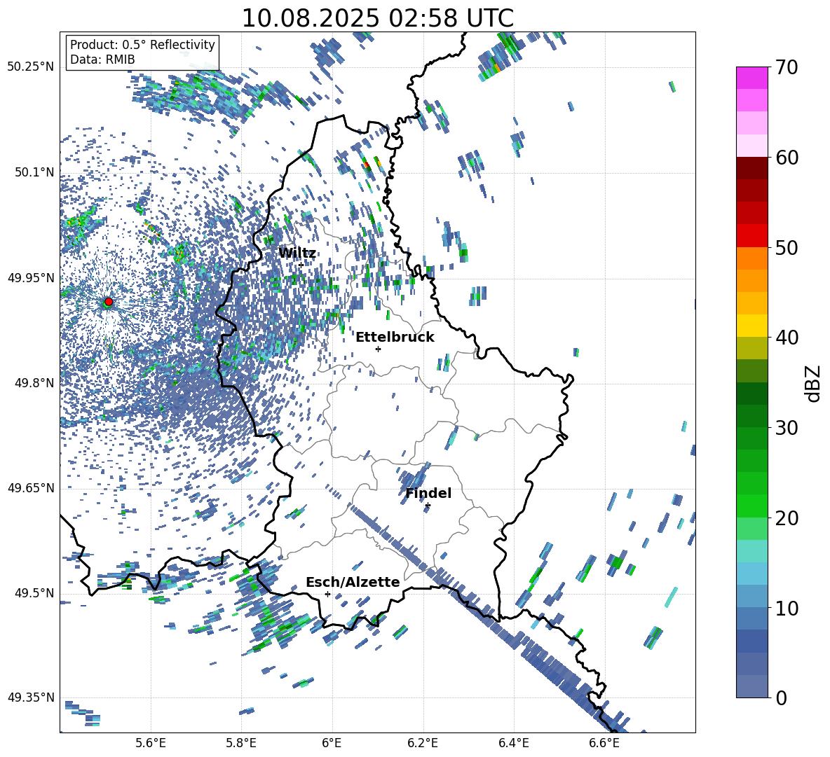Click the 49.8°N latitude label
The width and height of the screenshot is (830, 757).
coord(34,383)
